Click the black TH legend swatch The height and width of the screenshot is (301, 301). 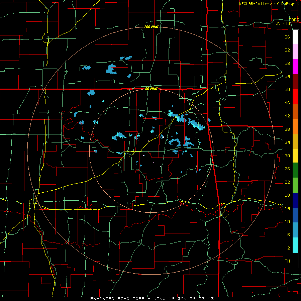coord(295,260)
